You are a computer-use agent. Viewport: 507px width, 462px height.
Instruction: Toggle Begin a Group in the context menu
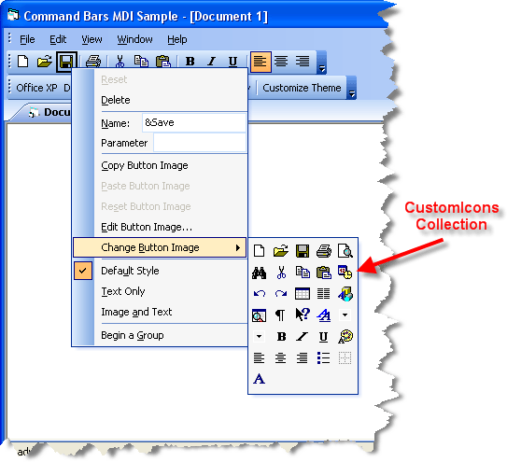160,335
